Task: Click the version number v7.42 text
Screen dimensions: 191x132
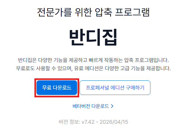Action: 88,122
